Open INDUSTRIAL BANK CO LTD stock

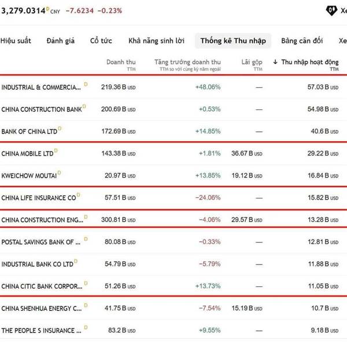(37, 264)
